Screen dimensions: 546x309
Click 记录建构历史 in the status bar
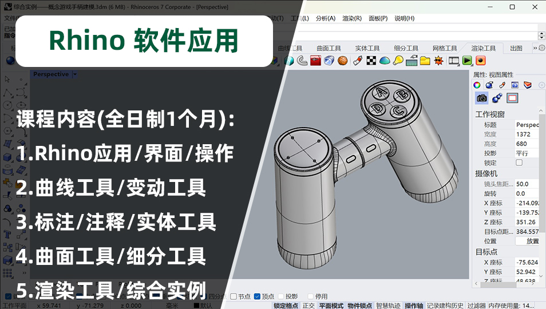[x=445, y=305]
